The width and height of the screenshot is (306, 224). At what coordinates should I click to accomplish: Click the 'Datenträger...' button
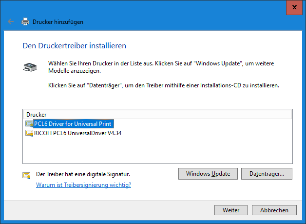[270, 173]
